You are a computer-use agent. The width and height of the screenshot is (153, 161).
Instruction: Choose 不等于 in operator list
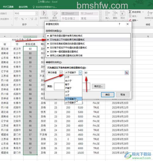pyautogui.click(x=73, y=88)
